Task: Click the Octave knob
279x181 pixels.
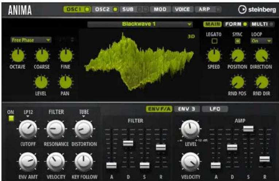Action: [x=18, y=55]
